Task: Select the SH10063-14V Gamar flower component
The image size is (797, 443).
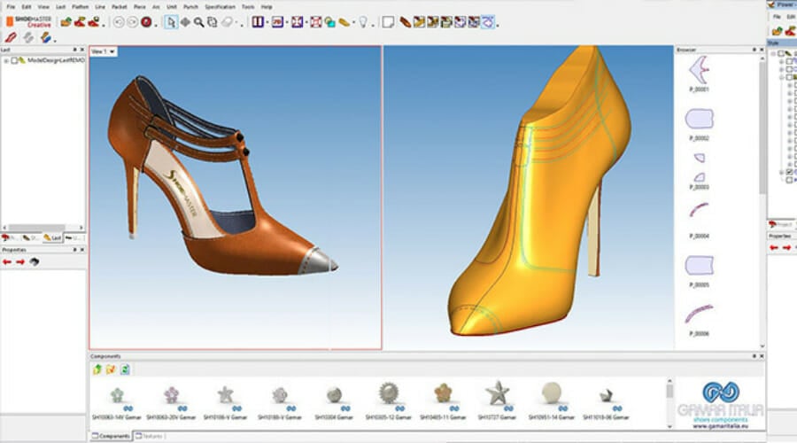Action: pyautogui.click(x=117, y=395)
